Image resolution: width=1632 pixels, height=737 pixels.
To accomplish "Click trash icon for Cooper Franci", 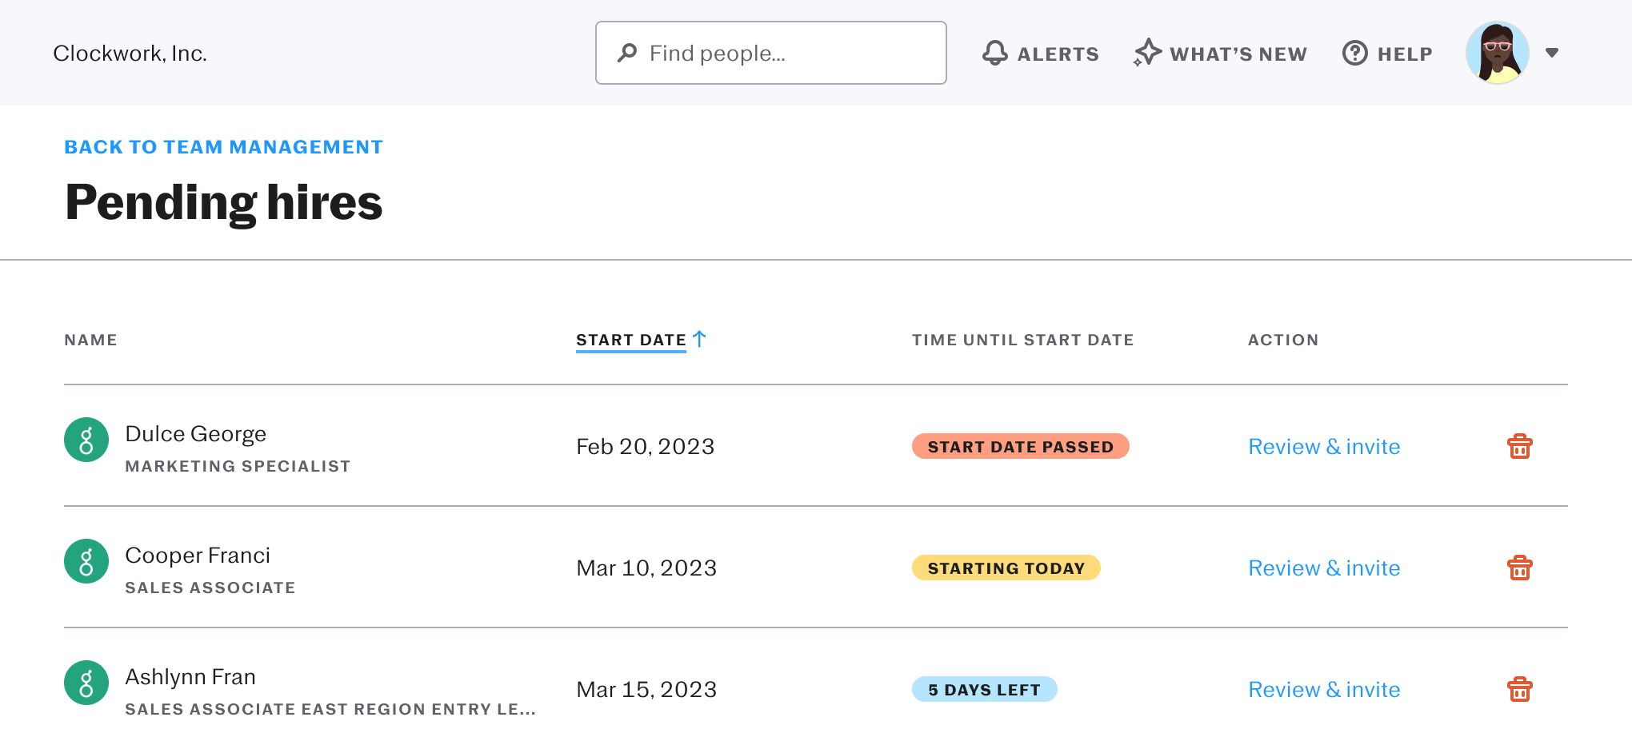I will click(x=1519, y=568).
